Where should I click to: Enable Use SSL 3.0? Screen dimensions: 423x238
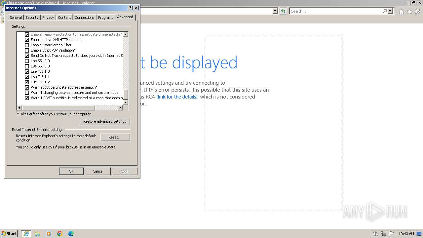[x=27, y=66]
